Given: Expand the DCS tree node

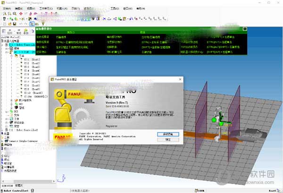Looking at the screenshot, I should 6,111.
